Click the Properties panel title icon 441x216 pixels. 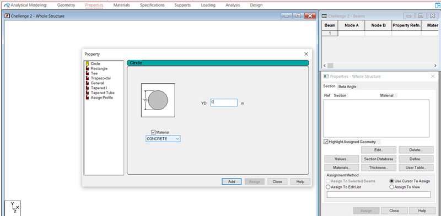(326, 76)
